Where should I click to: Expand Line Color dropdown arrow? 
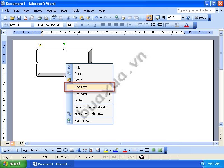pos(120,150)
